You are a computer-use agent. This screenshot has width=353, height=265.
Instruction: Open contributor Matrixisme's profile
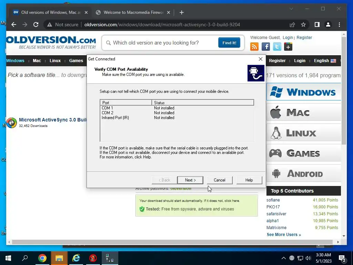(x=276, y=228)
